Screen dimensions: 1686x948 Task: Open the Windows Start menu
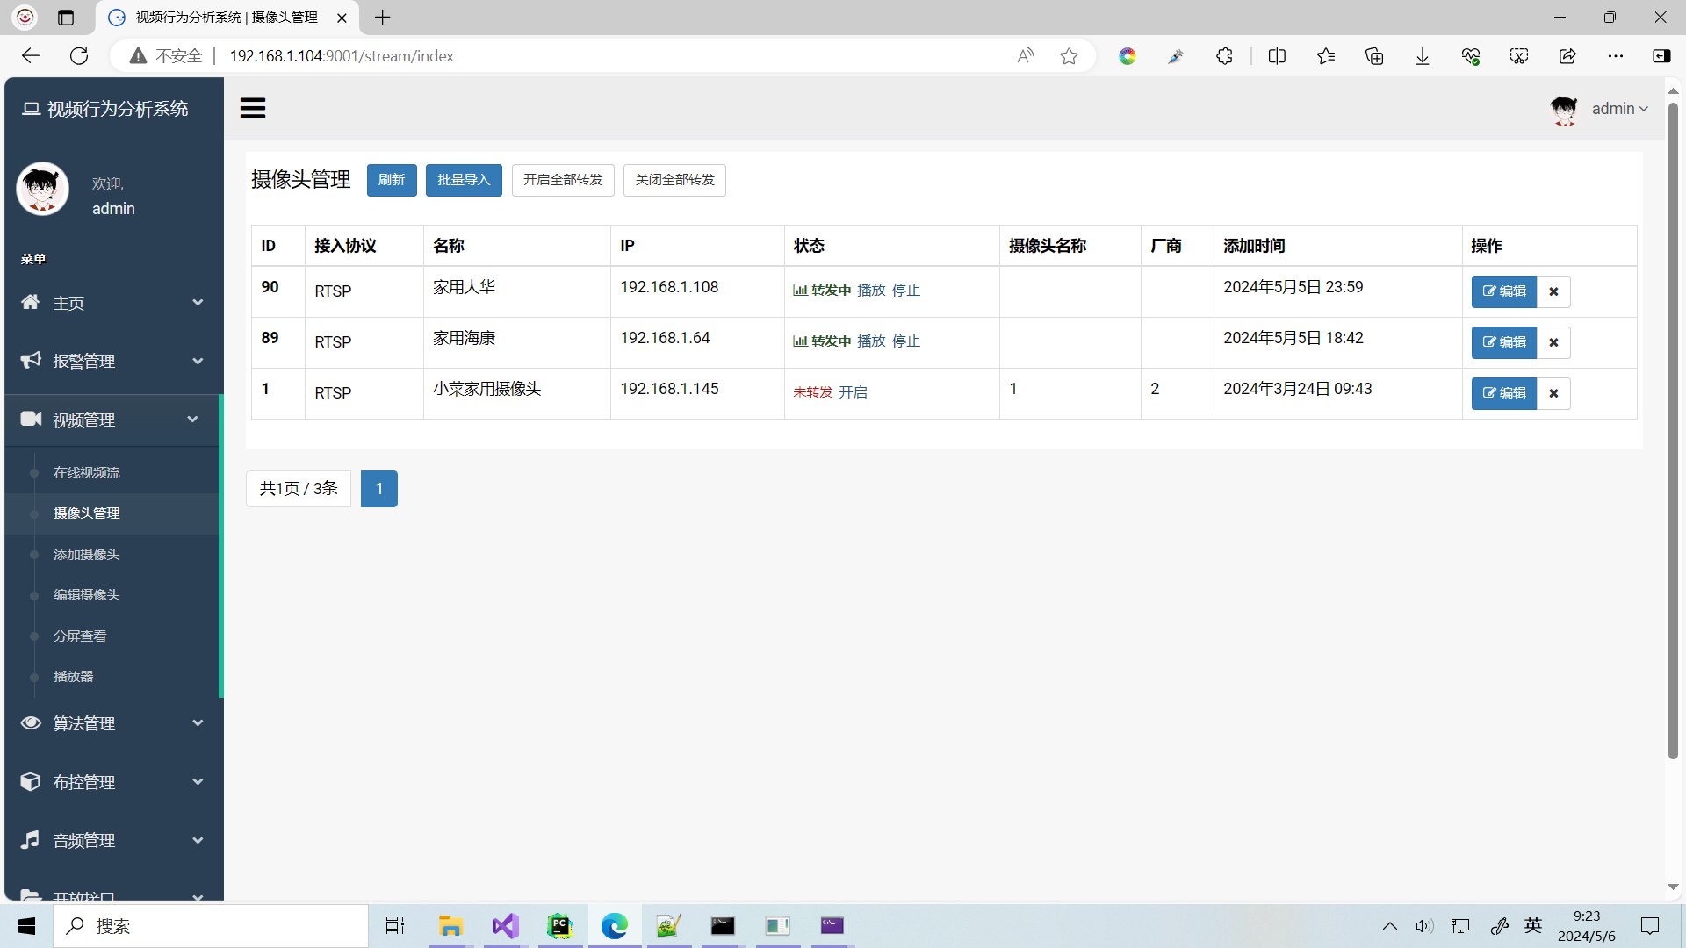(x=26, y=926)
